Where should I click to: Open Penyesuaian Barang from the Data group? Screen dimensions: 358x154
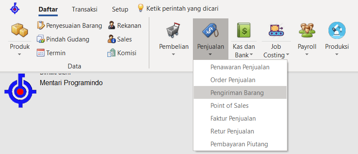(x=69, y=26)
